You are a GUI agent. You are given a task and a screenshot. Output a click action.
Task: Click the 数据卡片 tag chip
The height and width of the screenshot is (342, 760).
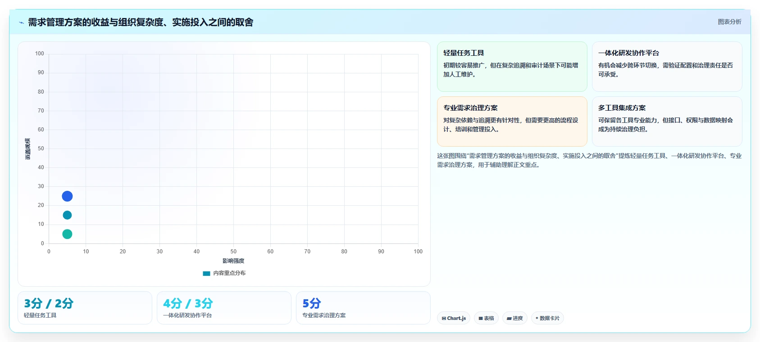(547, 318)
